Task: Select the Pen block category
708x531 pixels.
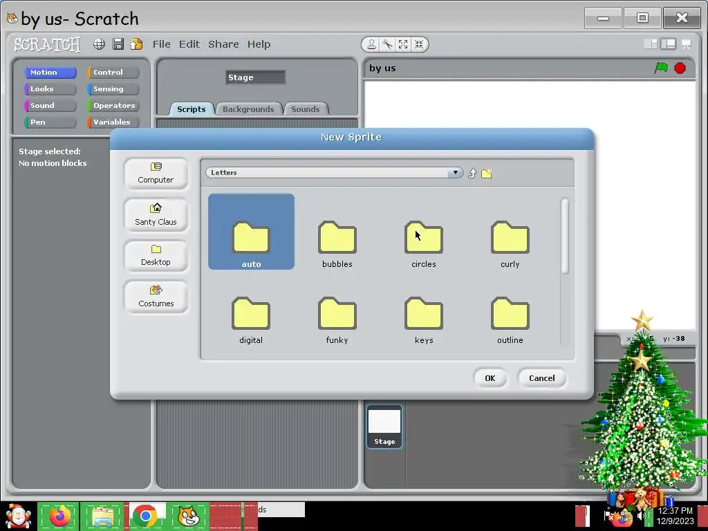Action: (x=50, y=122)
